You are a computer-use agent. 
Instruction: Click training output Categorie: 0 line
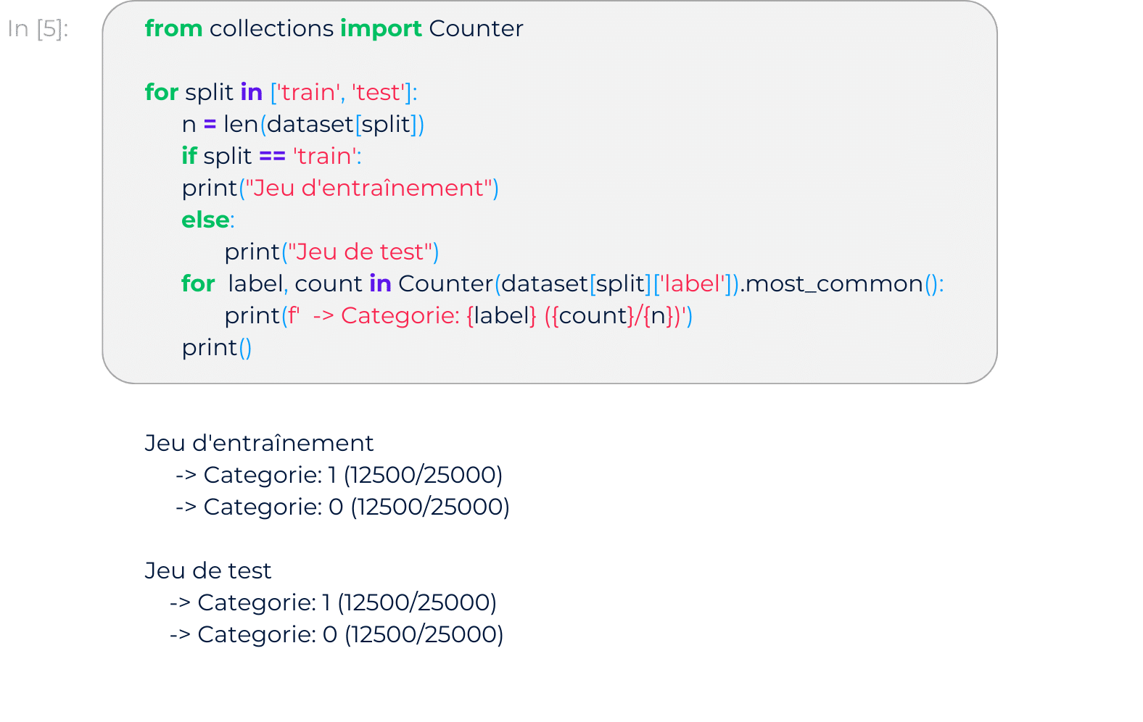point(342,507)
